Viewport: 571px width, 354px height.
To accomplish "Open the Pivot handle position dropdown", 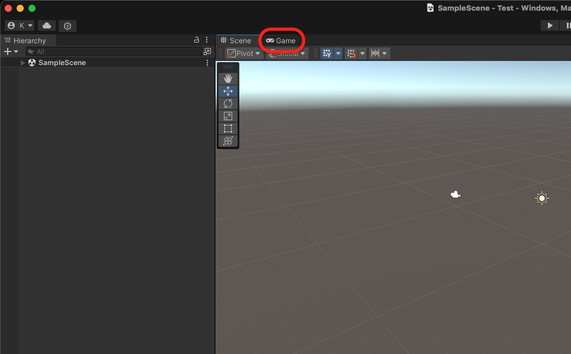I will [243, 53].
